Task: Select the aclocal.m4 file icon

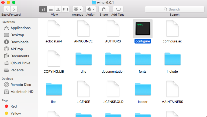Action: [x=54, y=28]
